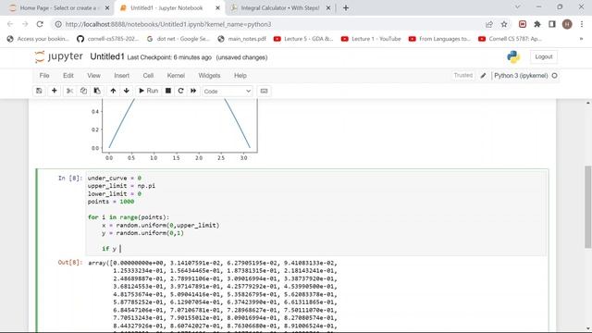Bookmark this page with star icon

click(504, 24)
